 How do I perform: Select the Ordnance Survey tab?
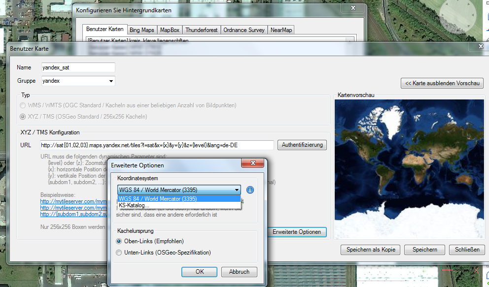tap(244, 30)
